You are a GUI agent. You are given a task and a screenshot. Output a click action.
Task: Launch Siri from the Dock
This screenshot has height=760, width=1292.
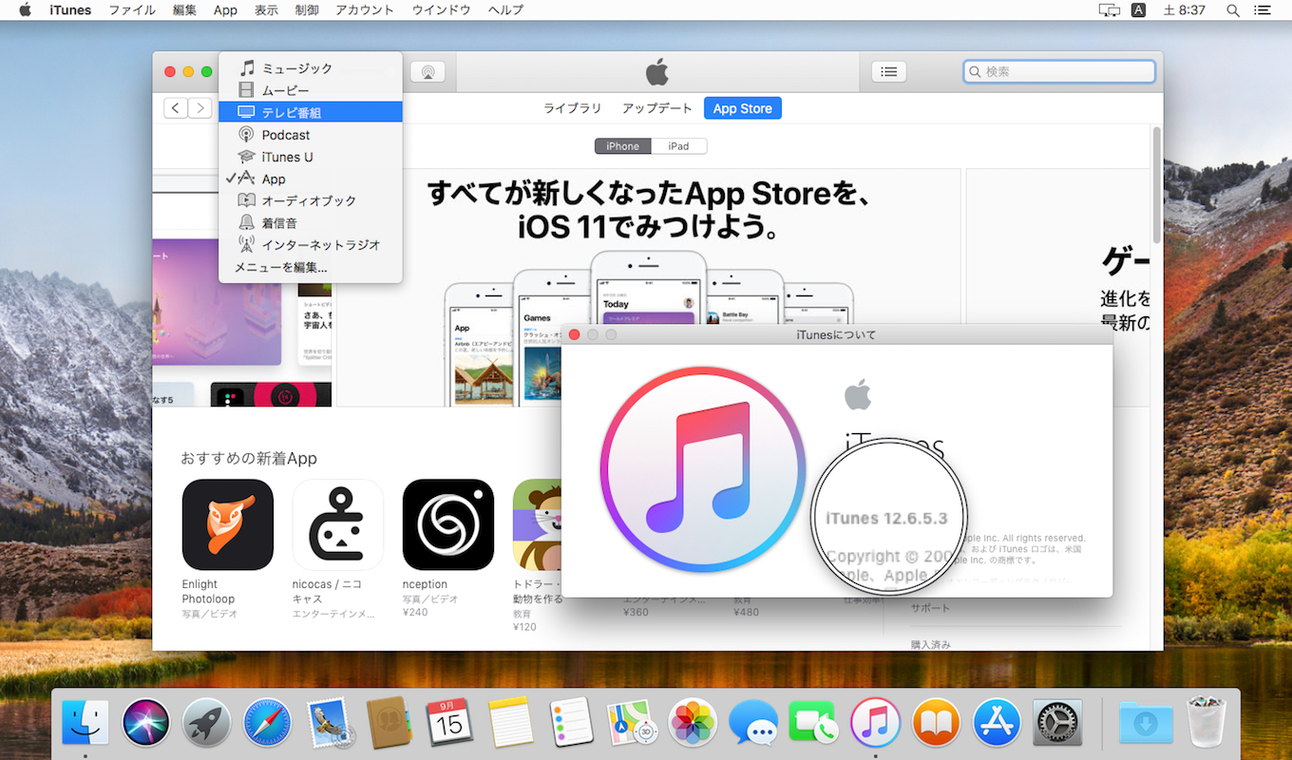coord(146,722)
